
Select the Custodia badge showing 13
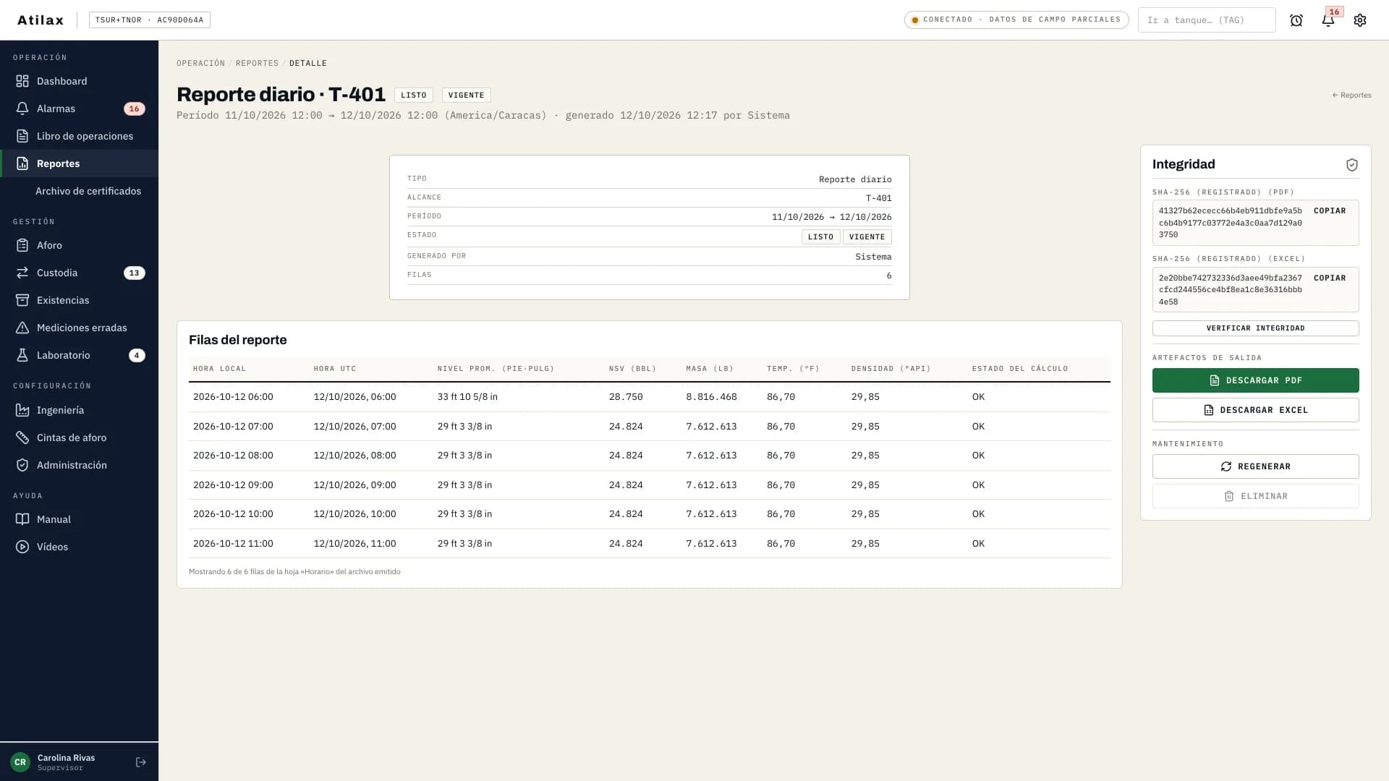click(134, 273)
